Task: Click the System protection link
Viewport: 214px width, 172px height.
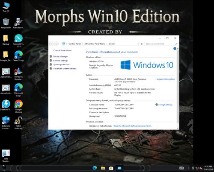Action: pos(61,64)
